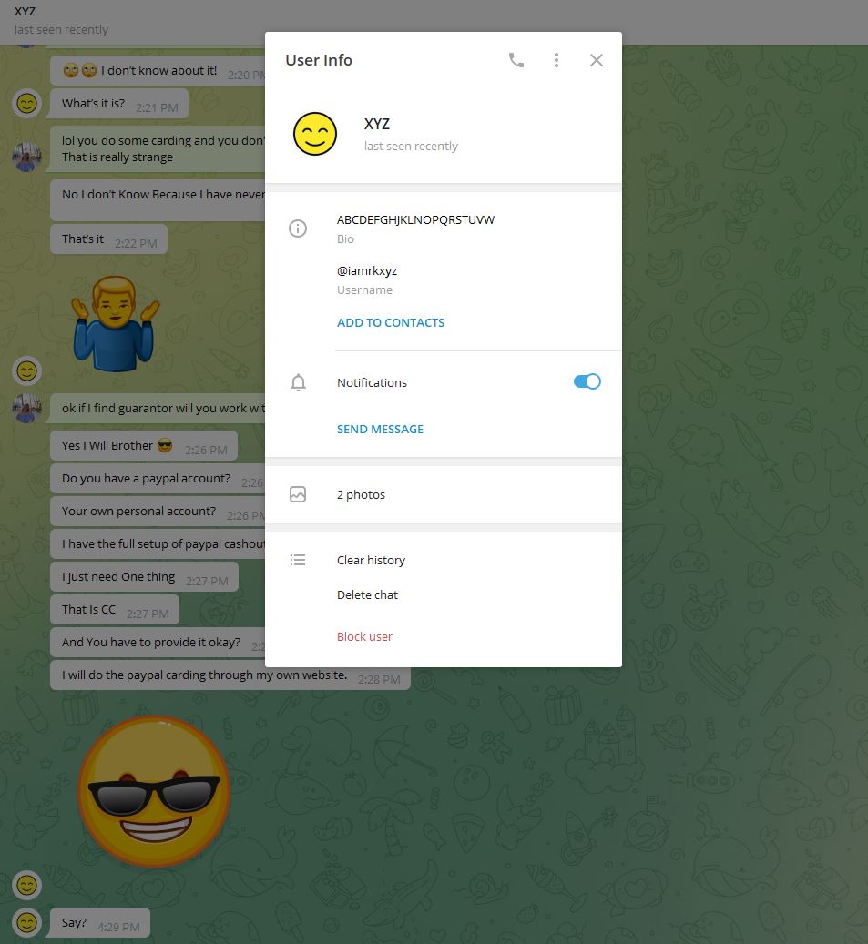Image resolution: width=868 pixels, height=944 pixels.
Task: Click the bio info circle icon
Action: pos(298,228)
